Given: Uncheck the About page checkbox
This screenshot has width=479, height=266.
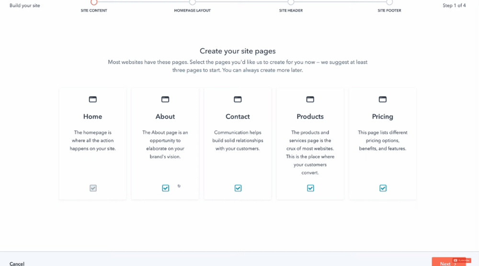Looking at the screenshot, I should [166, 188].
